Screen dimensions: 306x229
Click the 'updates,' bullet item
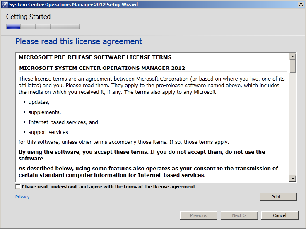tap(39, 102)
